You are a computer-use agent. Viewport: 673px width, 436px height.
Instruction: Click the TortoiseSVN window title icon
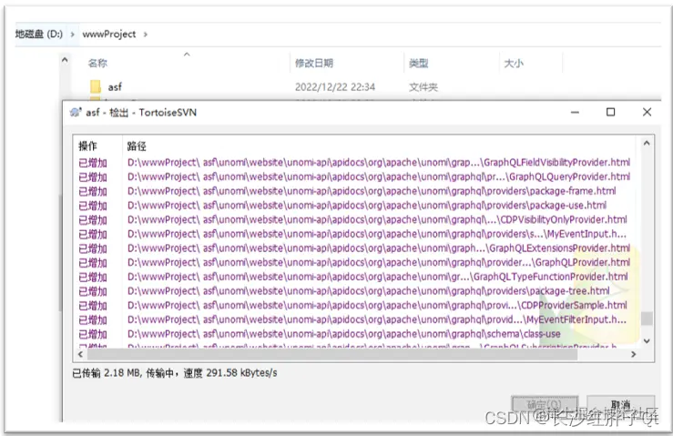(x=76, y=113)
